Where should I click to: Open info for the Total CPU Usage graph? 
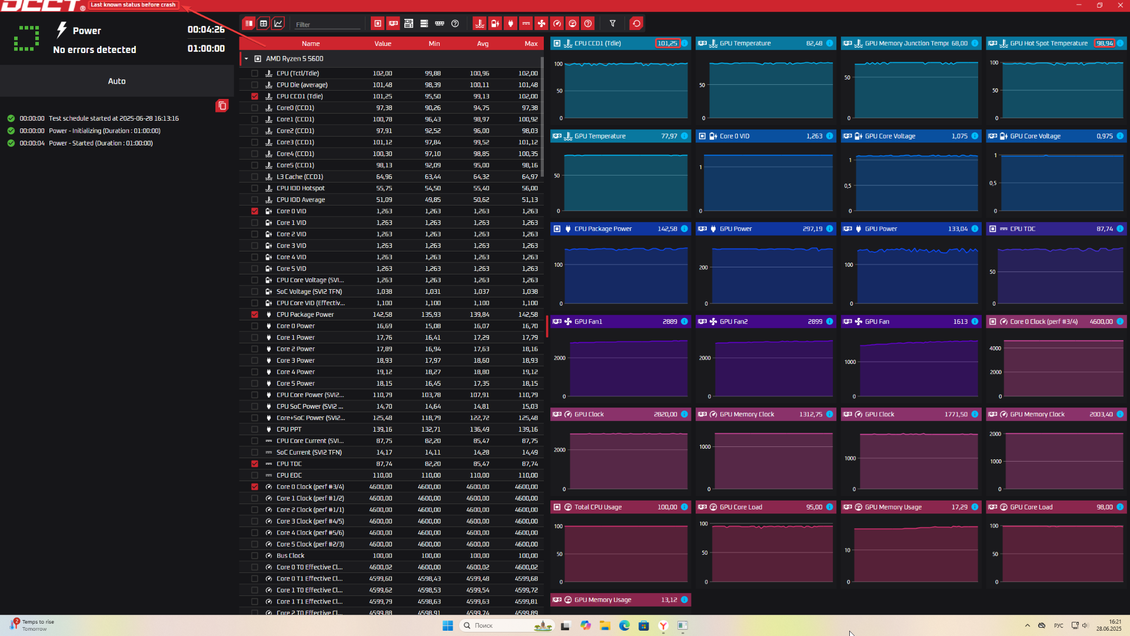point(684,507)
